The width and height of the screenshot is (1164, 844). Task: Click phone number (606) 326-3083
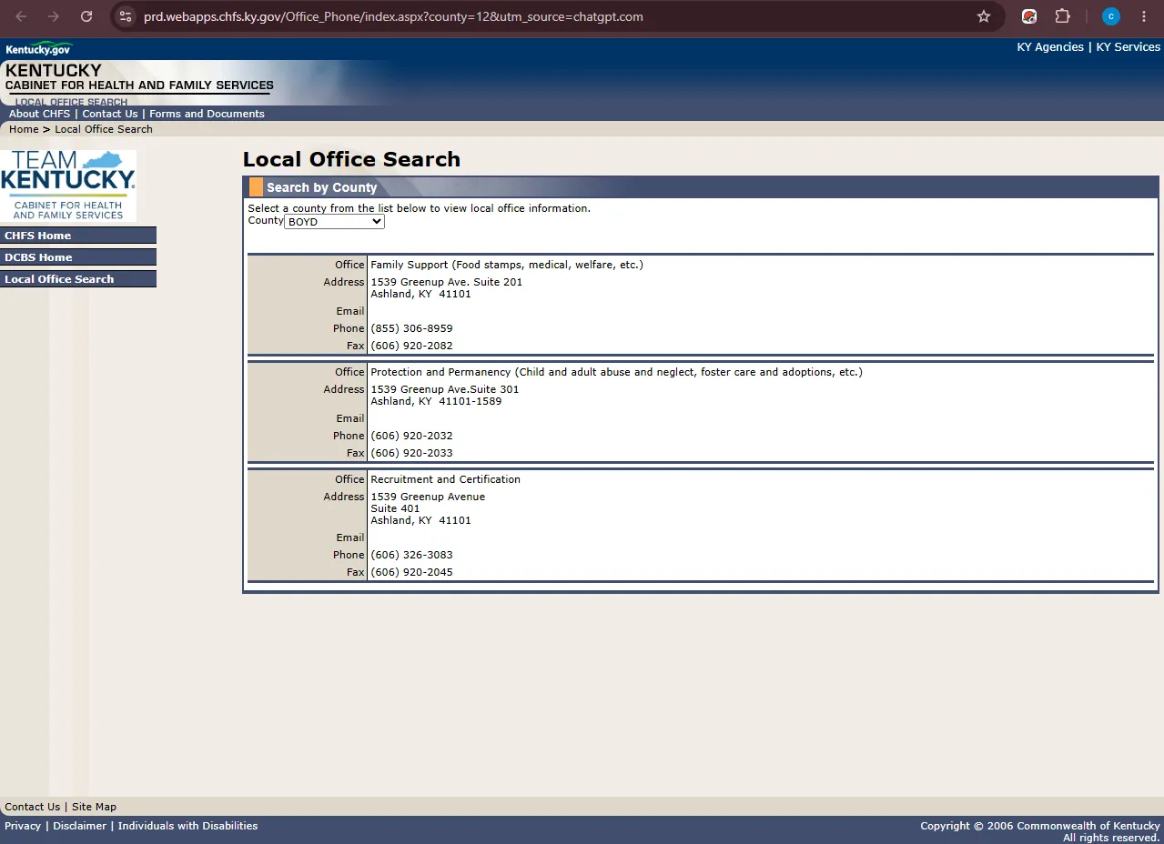click(411, 555)
